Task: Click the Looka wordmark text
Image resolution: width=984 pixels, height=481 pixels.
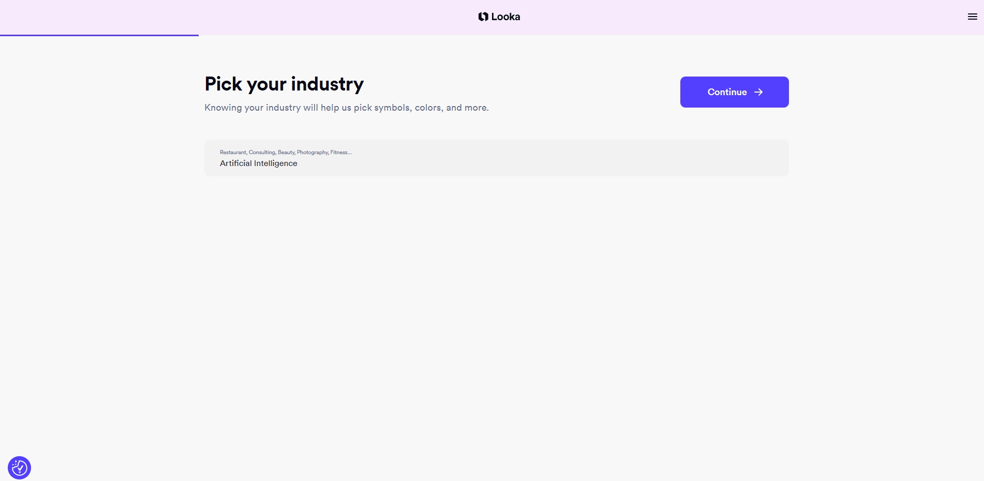Action: coord(505,17)
